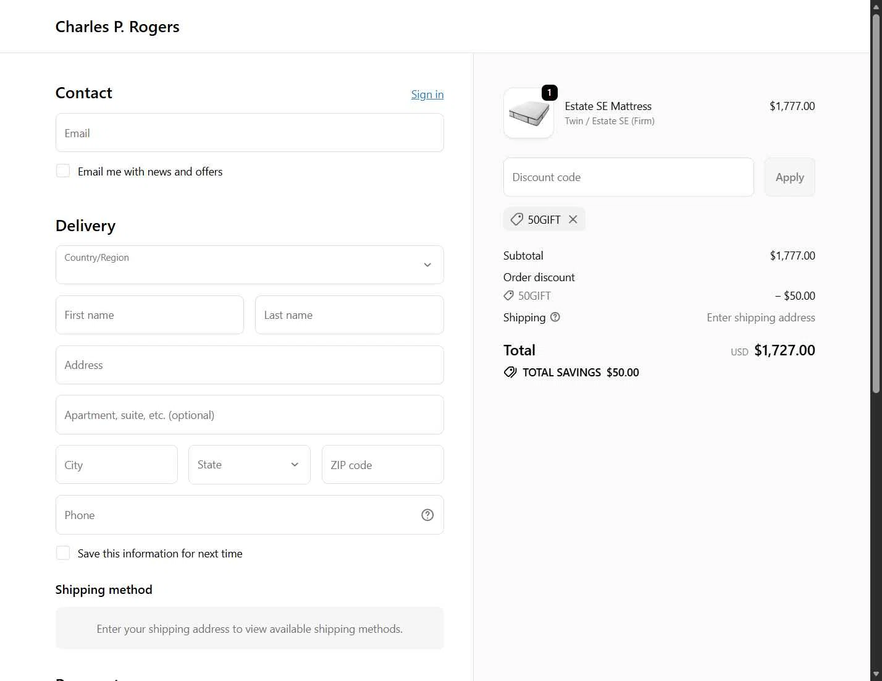Click the Subtotal $1,777.00 amount
The image size is (882, 681).
tap(792, 255)
